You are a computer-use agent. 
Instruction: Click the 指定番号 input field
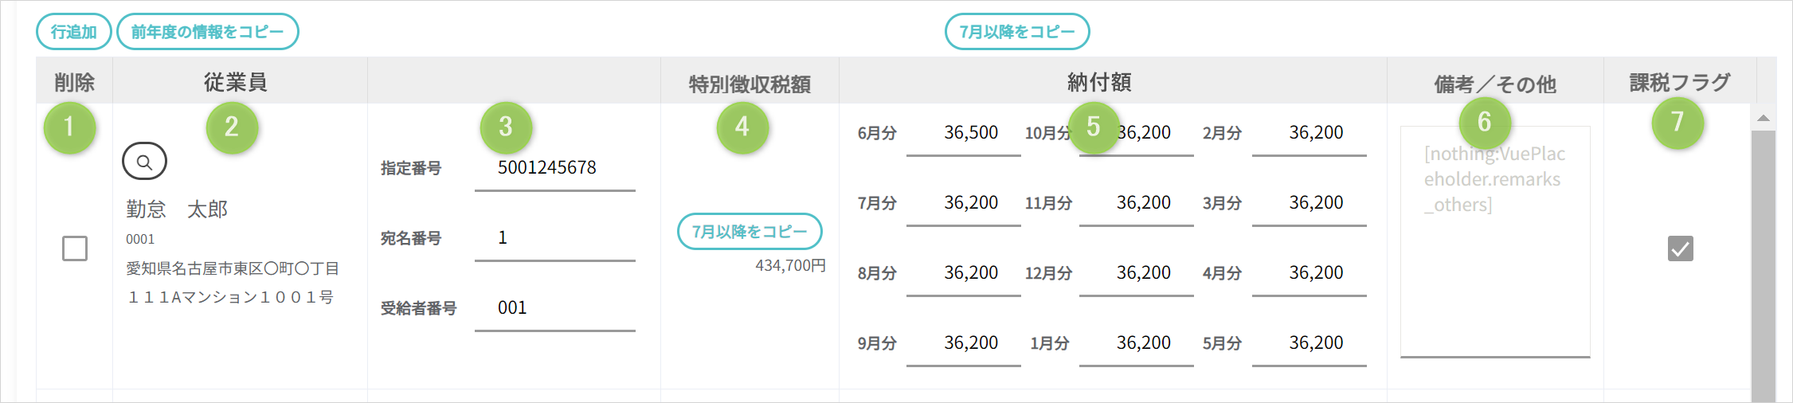point(554,168)
